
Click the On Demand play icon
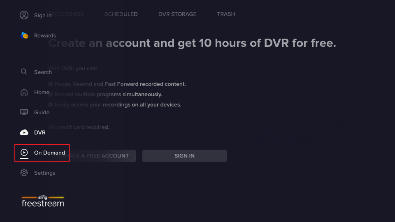tap(24, 152)
